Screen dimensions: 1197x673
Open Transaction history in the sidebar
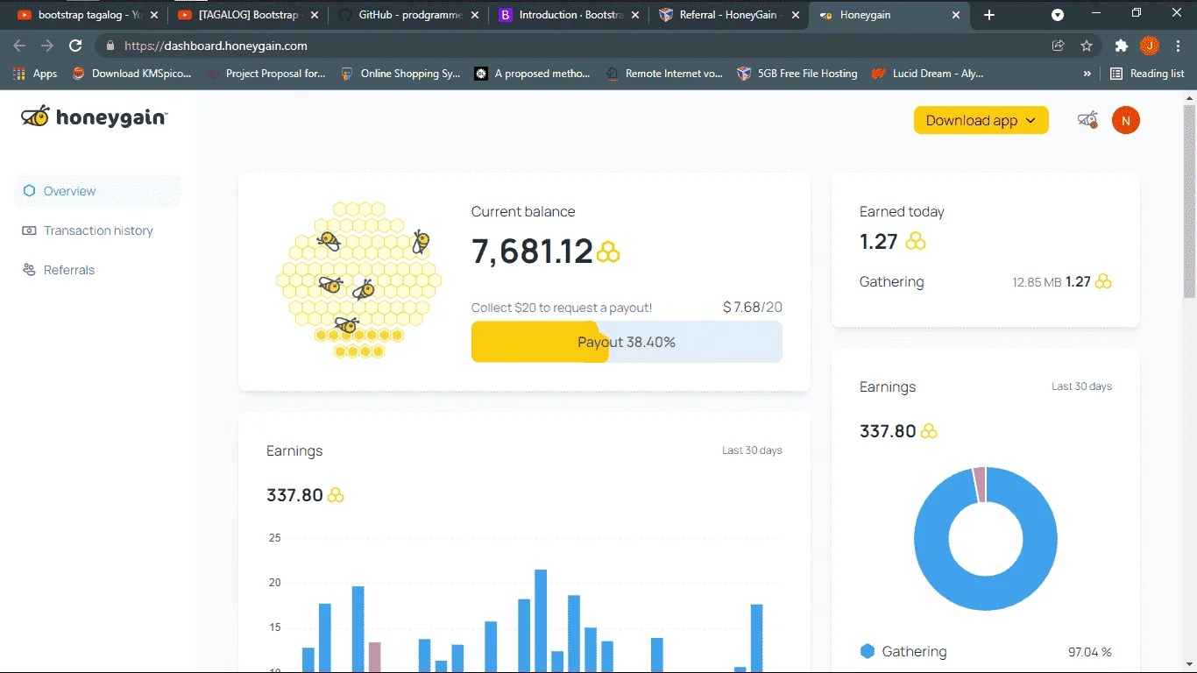click(97, 230)
